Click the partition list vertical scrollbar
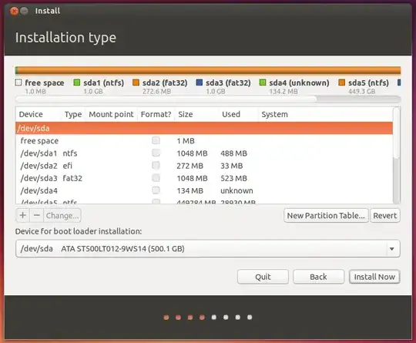Screen dimensions: 416x343 tap(397, 155)
